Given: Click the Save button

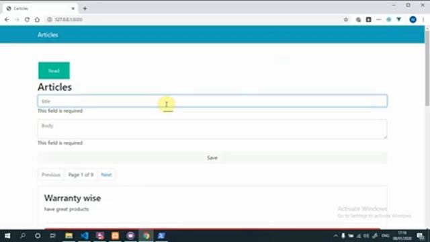Looking at the screenshot, I should pyautogui.click(x=212, y=158).
